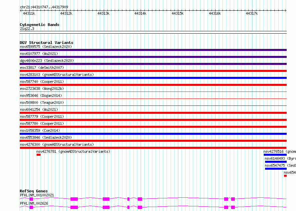Select the Cytogenetic Bands track title
Screen dimensions: 296x211
[40, 25]
